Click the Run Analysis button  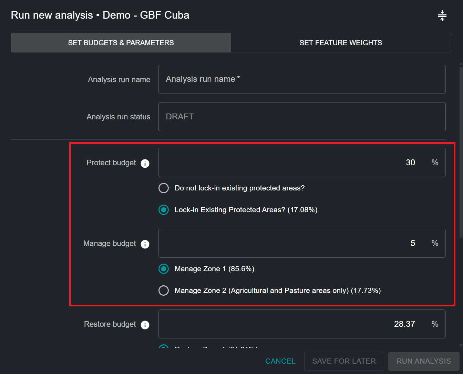pyautogui.click(x=423, y=361)
